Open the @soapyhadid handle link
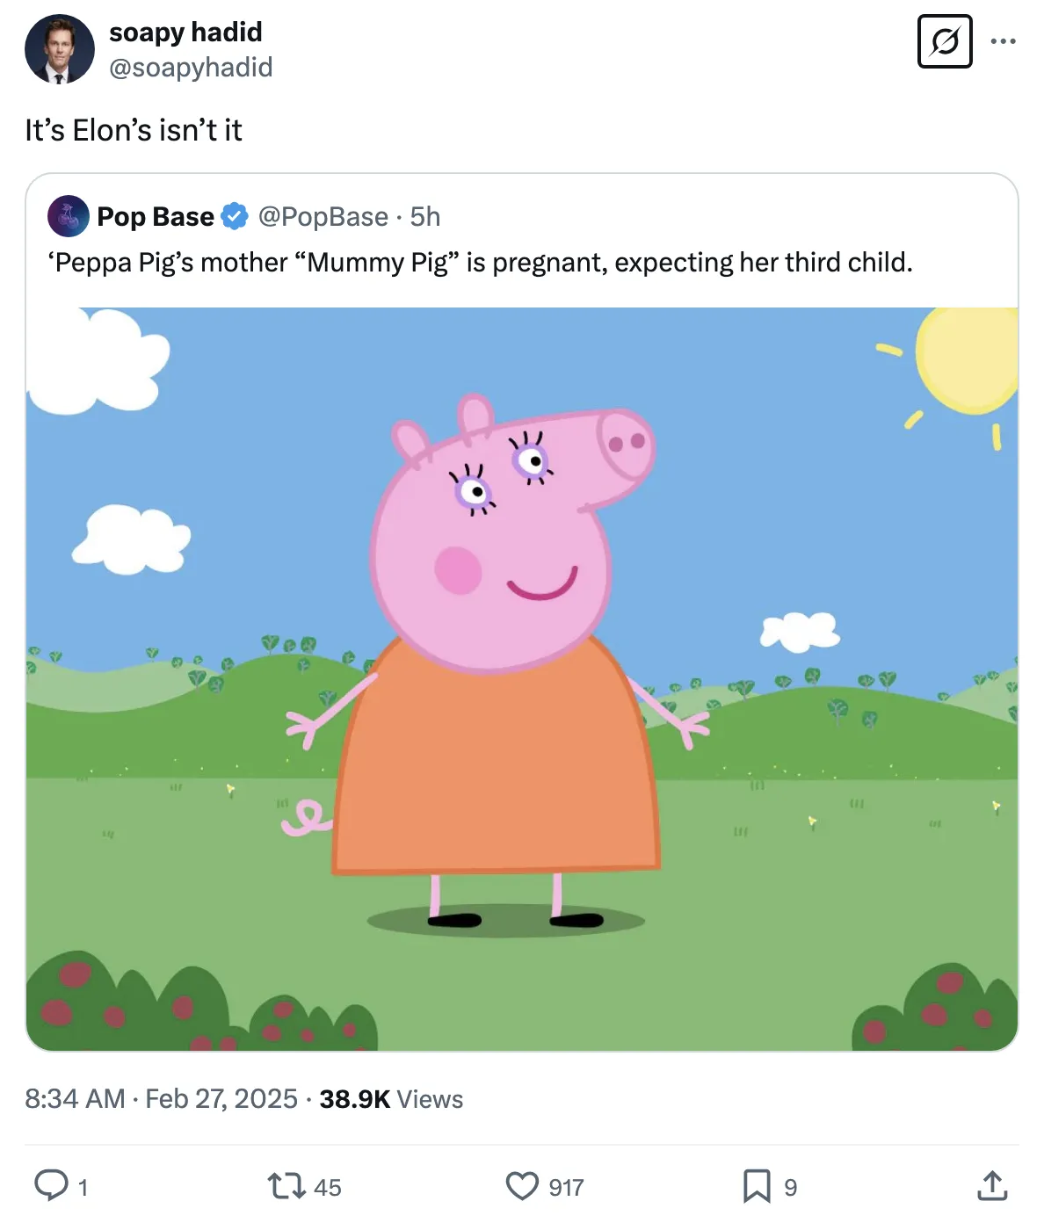 tap(191, 68)
